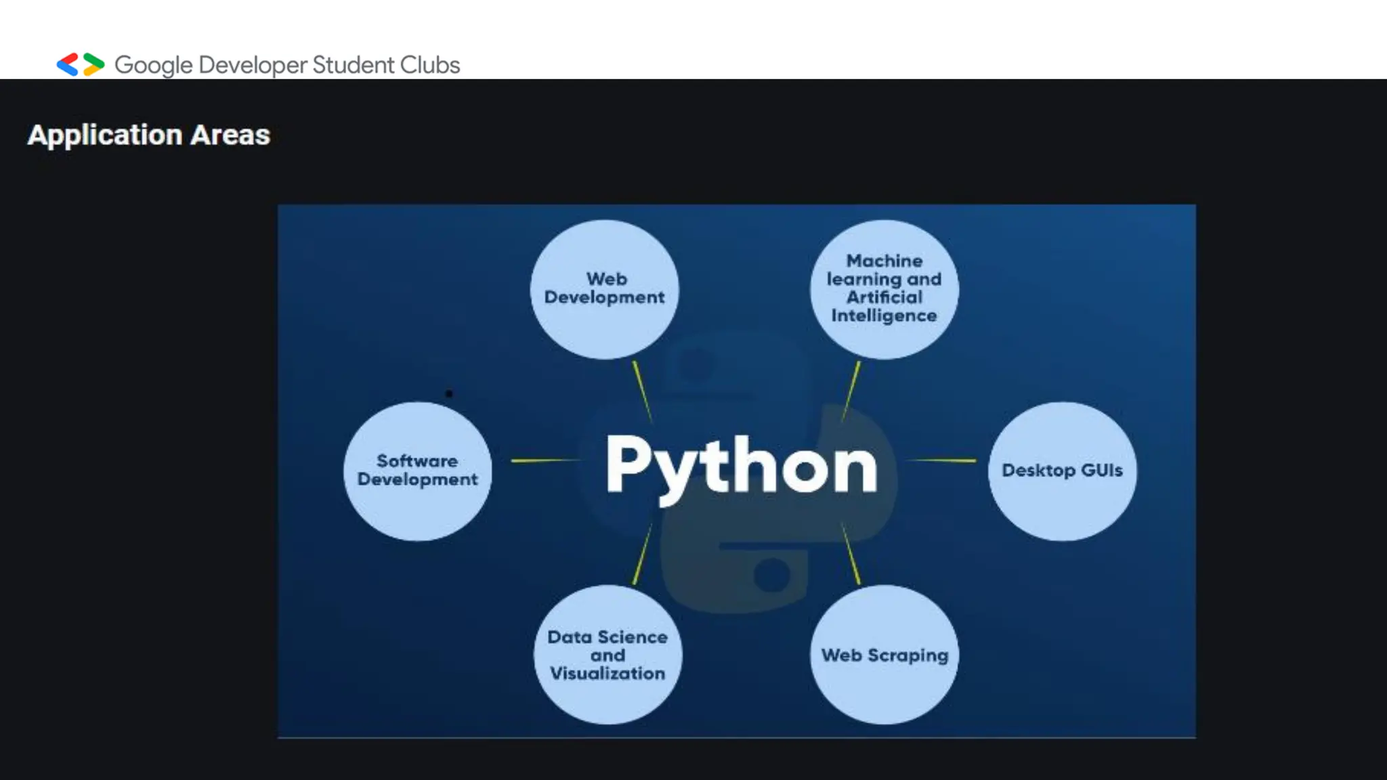Click the Software Development circle
This screenshot has height=780, width=1387.
pos(417,471)
